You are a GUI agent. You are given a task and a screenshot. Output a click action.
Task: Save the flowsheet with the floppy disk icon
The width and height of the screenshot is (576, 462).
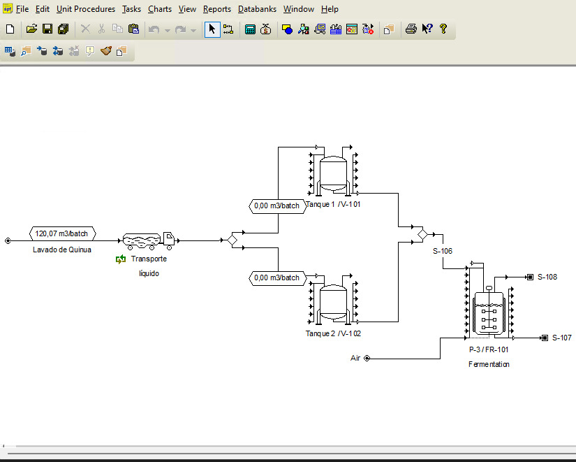point(47,29)
